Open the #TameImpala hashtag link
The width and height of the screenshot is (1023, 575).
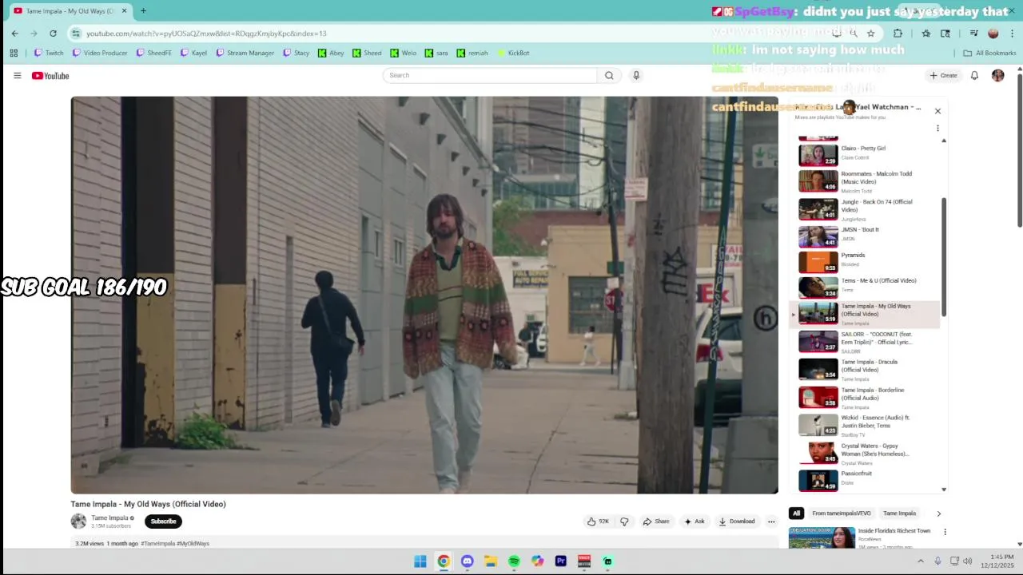[x=157, y=544]
